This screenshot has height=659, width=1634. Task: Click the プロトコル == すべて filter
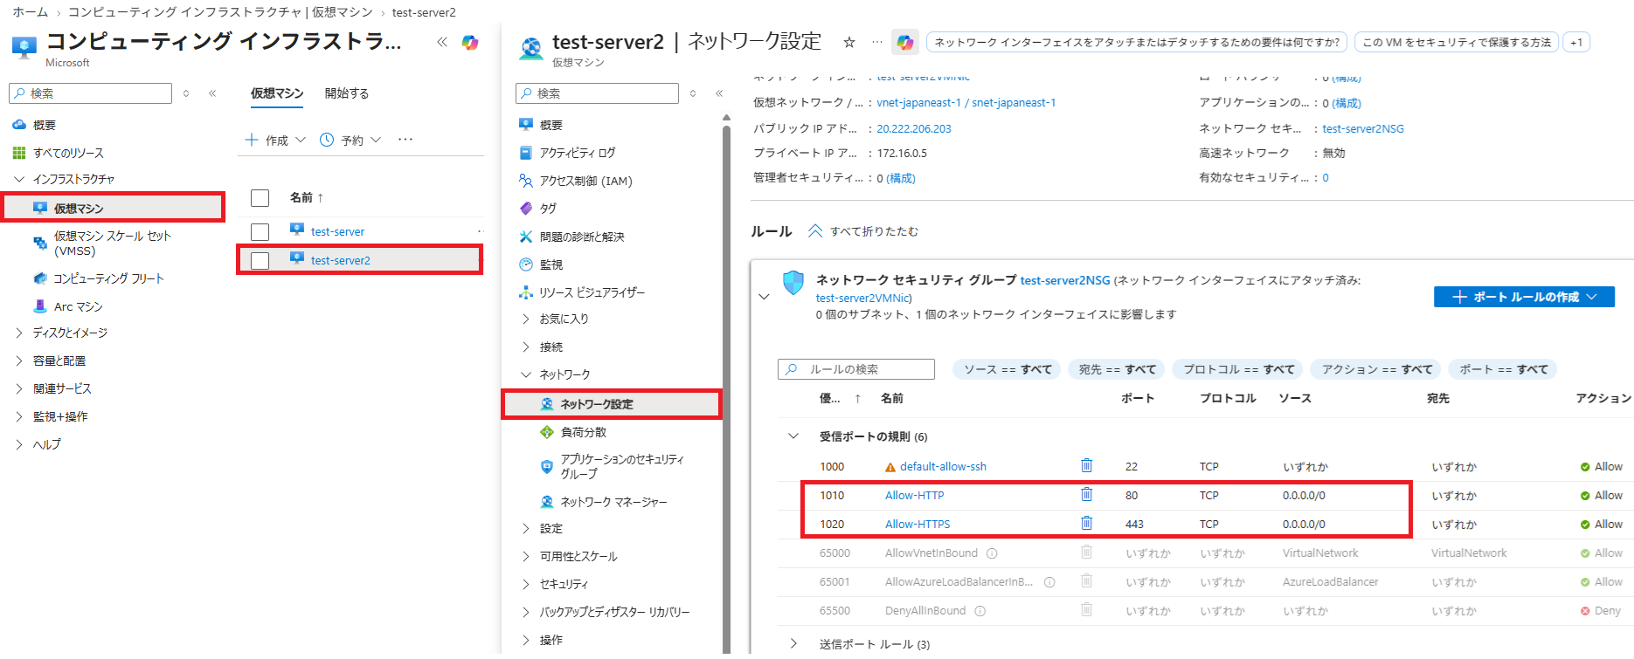[x=1239, y=369]
